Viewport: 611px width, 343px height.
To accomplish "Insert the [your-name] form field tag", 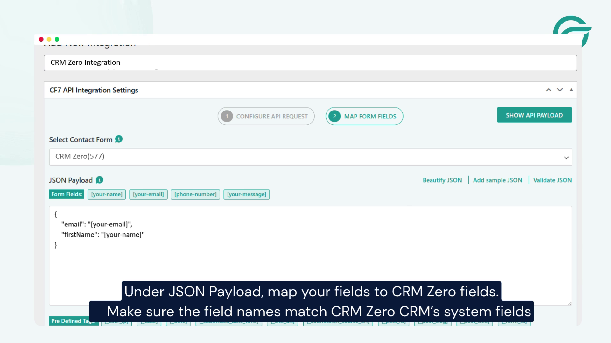I will (107, 194).
